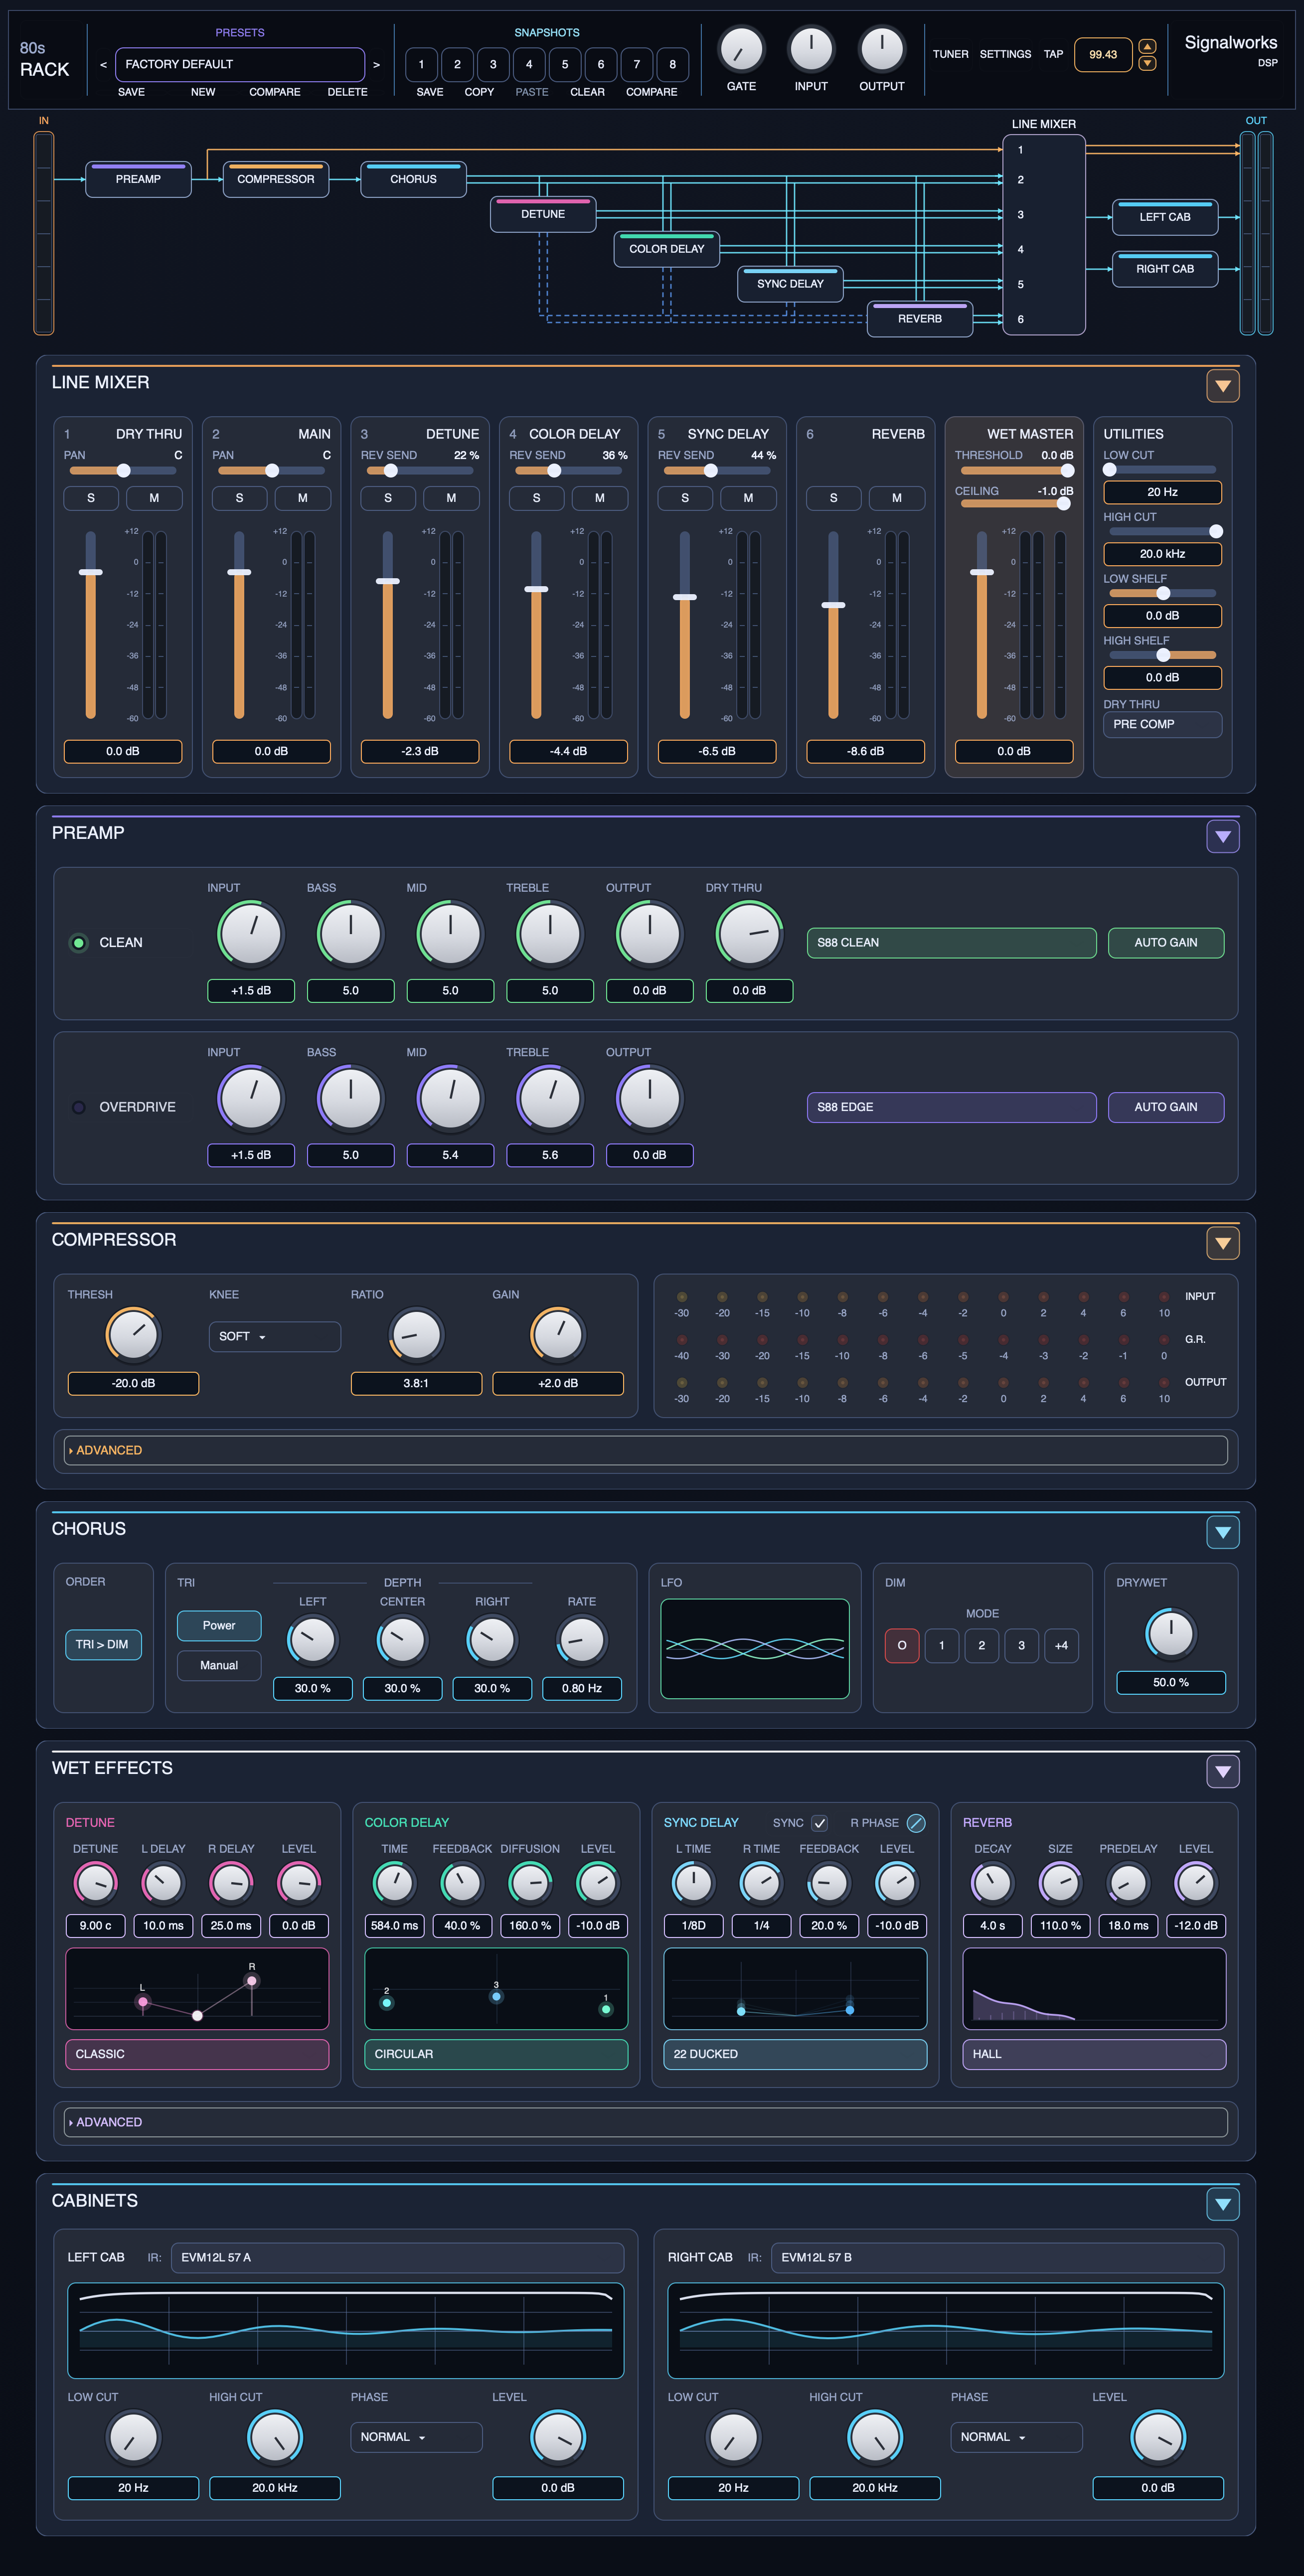Solo the DRY THRU channel

91,498
